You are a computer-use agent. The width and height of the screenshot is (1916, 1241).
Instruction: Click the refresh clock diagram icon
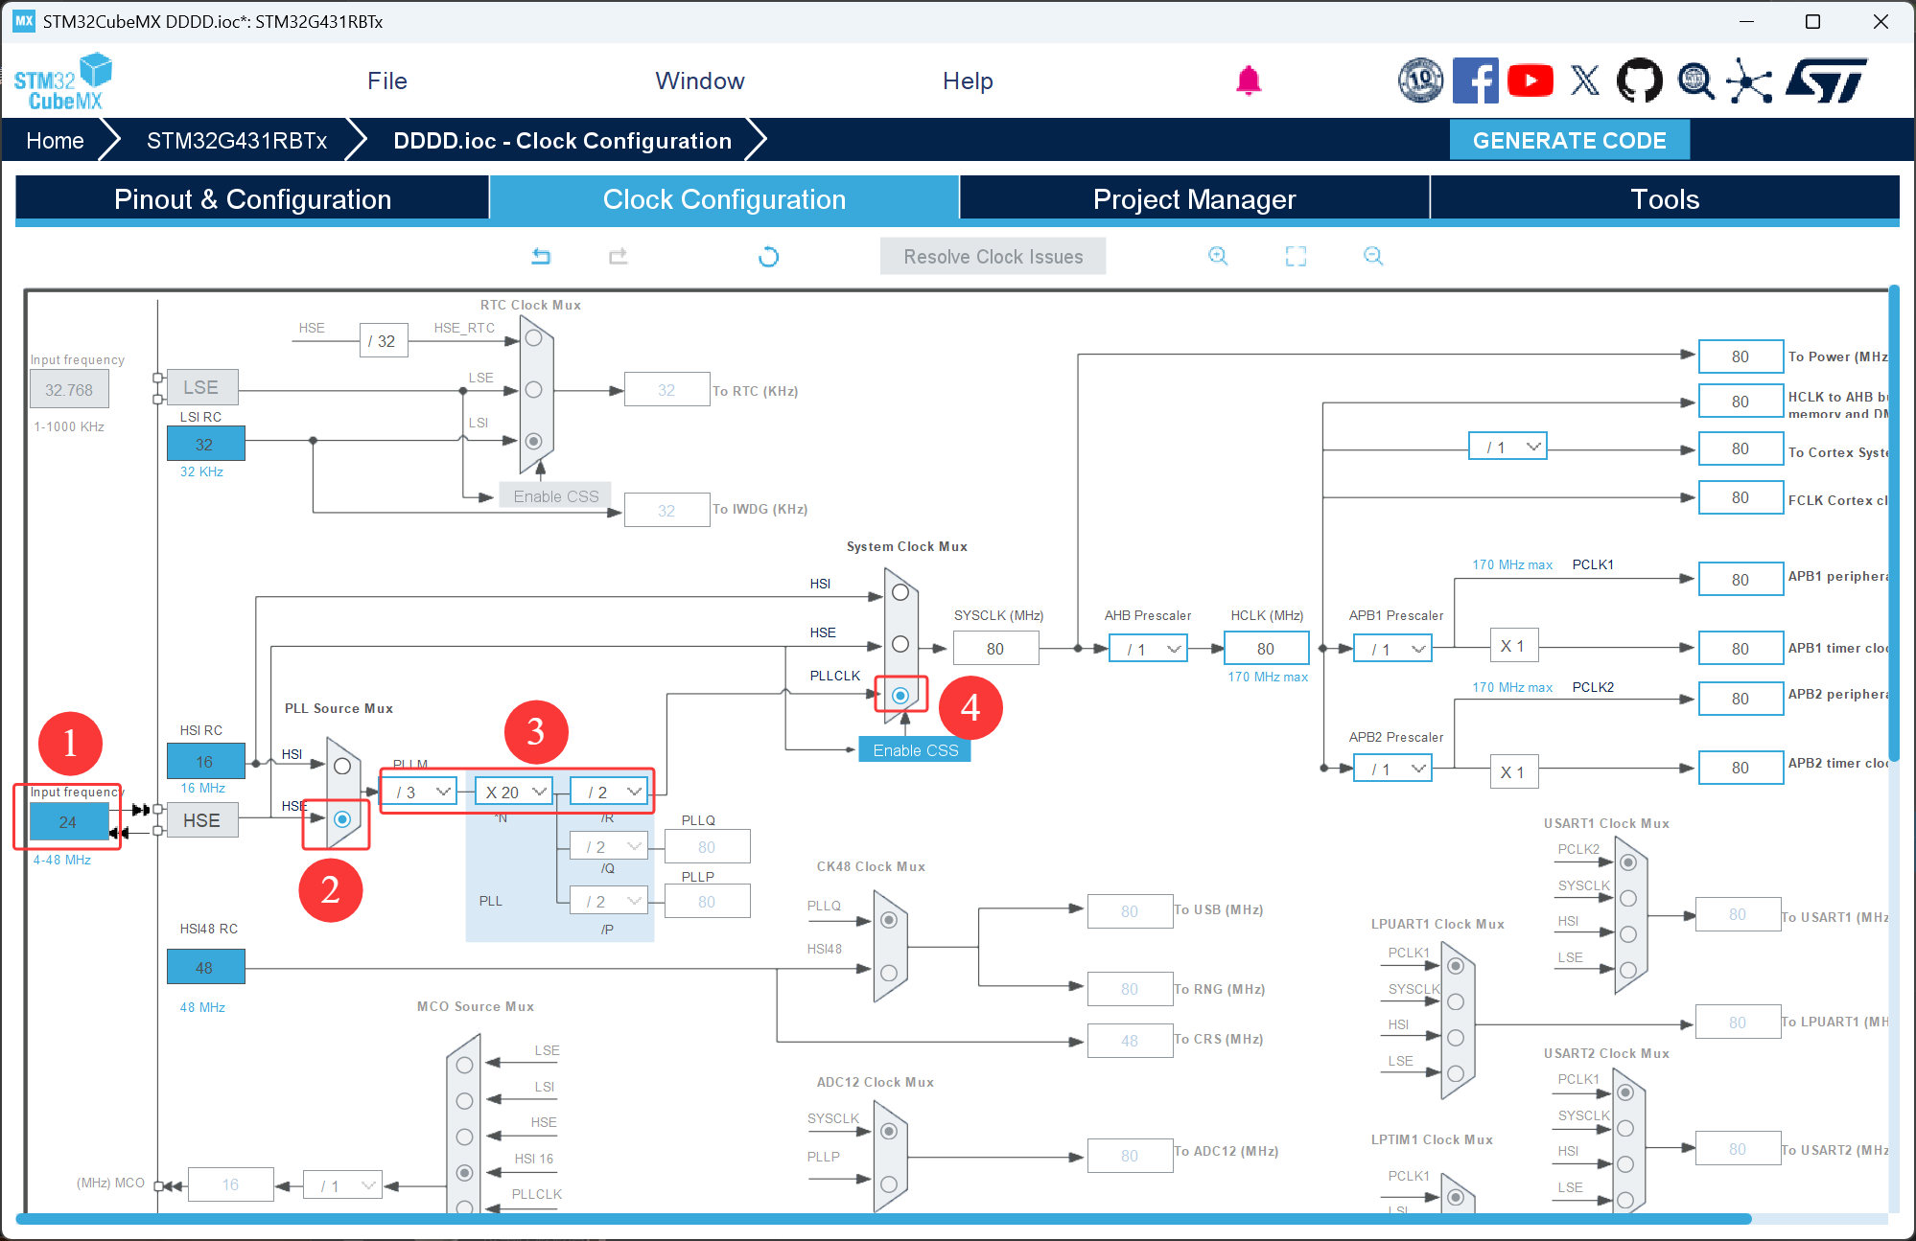coord(768,256)
